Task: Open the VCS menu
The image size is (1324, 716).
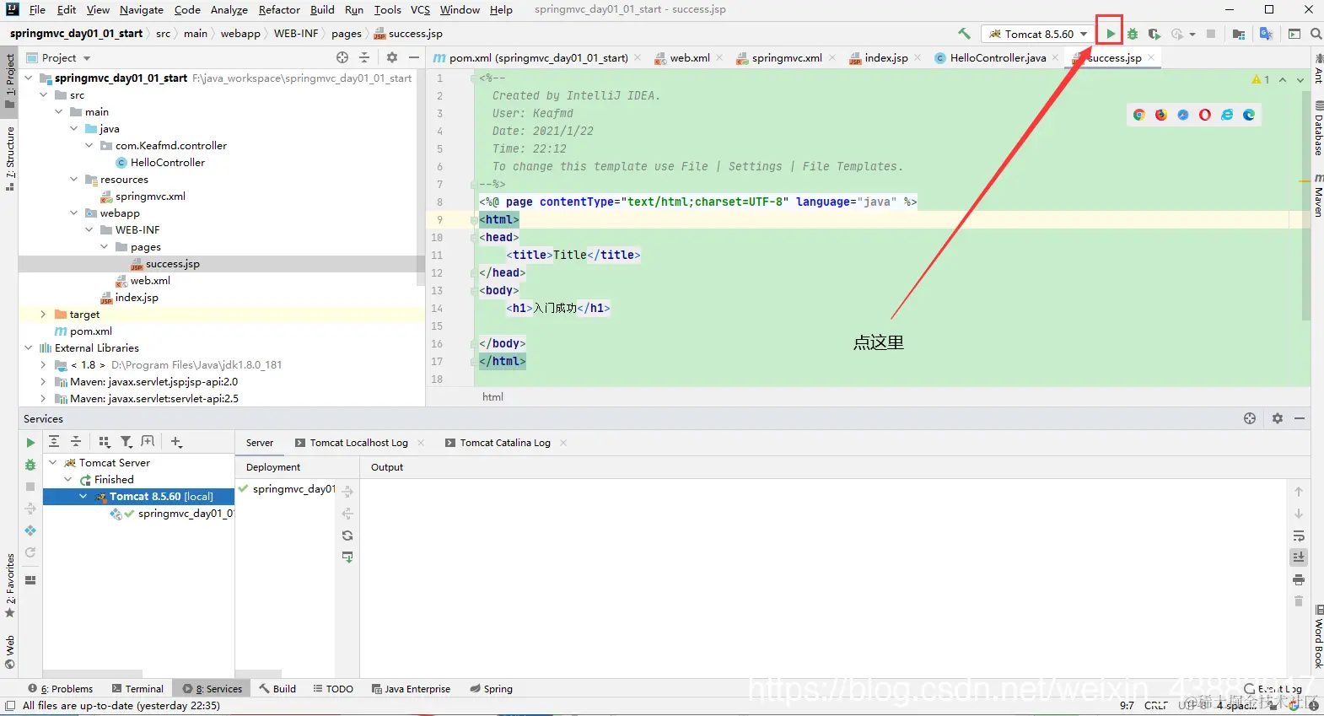Action: pos(420,10)
